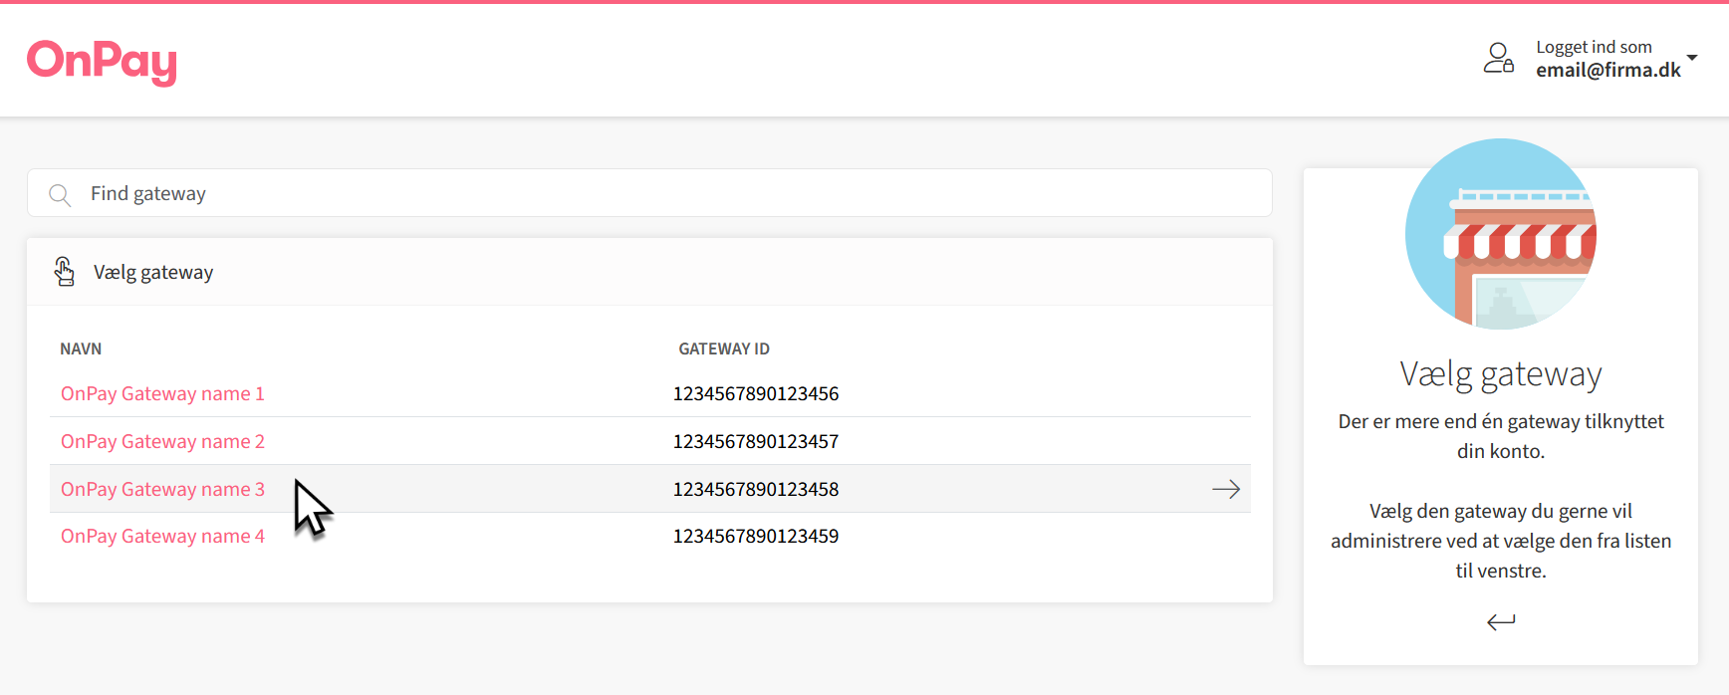Click gateway ID 1234567890123459

pyautogui.click(x=755, y=536)
